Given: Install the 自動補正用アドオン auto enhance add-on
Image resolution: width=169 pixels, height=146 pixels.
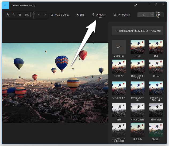Looking at the screenshot, I should point(137,31).
